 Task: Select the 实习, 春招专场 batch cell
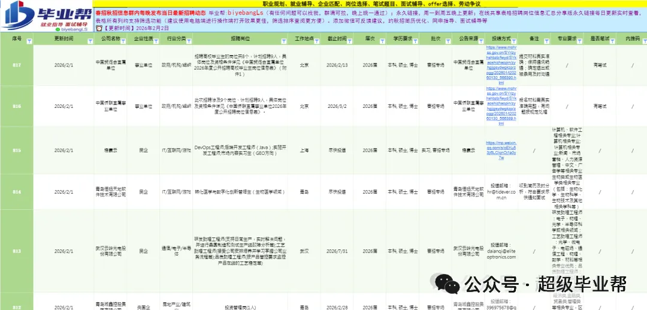click(x=435, y=151)
